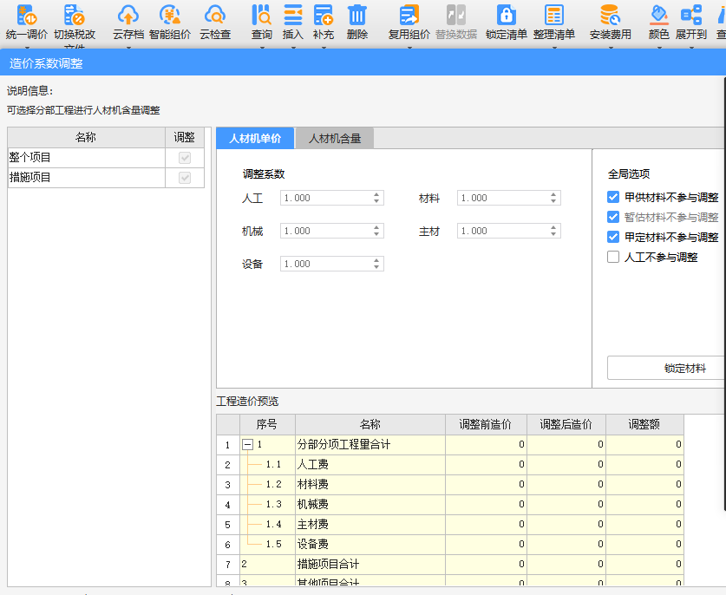Image resolution: width=726 pixels, height=595 pixels.
Task: Click the 序号 column header
Action: (x=267, y=425)
